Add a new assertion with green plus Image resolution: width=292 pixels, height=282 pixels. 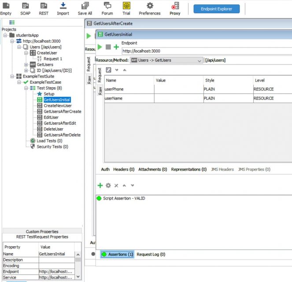click(x=100, y=186)
